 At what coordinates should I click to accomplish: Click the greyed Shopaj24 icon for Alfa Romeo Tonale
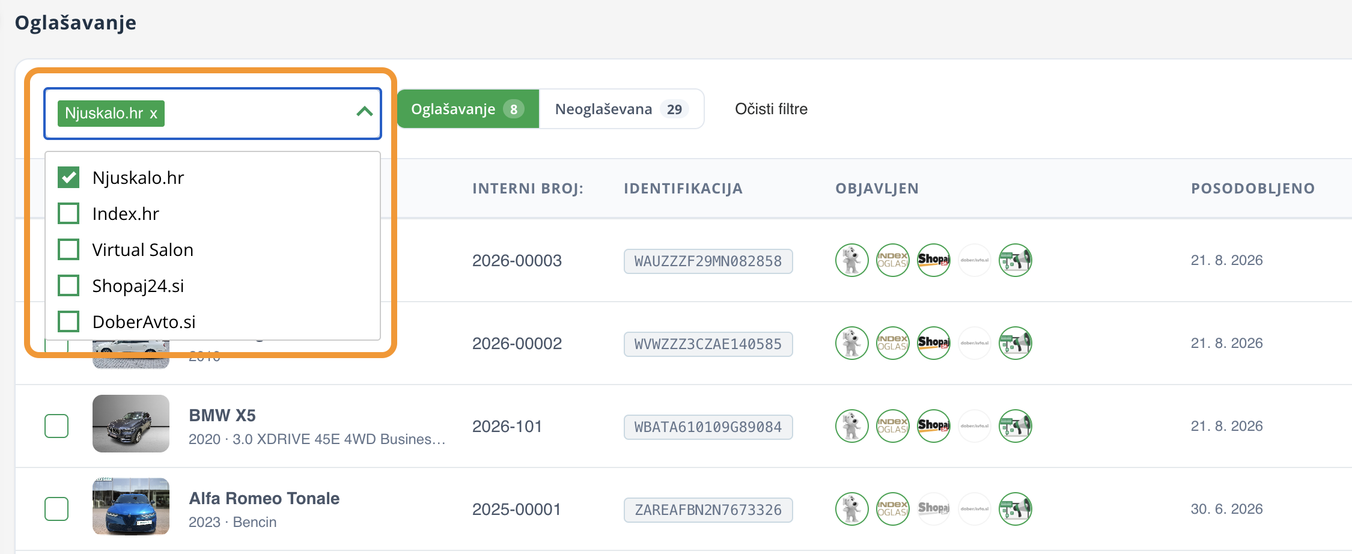coord(933,509)
